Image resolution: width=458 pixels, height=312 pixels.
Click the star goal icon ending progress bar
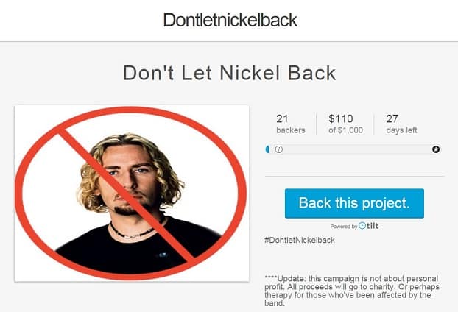coord(436,149)
